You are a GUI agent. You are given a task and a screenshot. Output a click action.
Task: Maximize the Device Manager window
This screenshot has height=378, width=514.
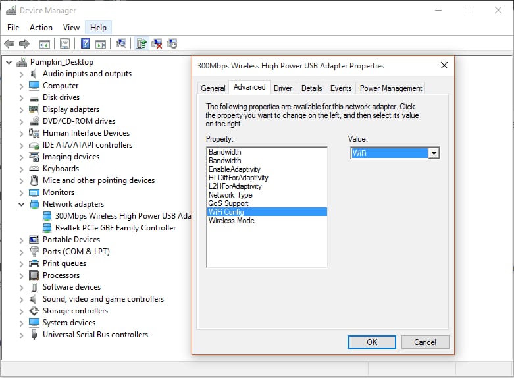(468, 10)
